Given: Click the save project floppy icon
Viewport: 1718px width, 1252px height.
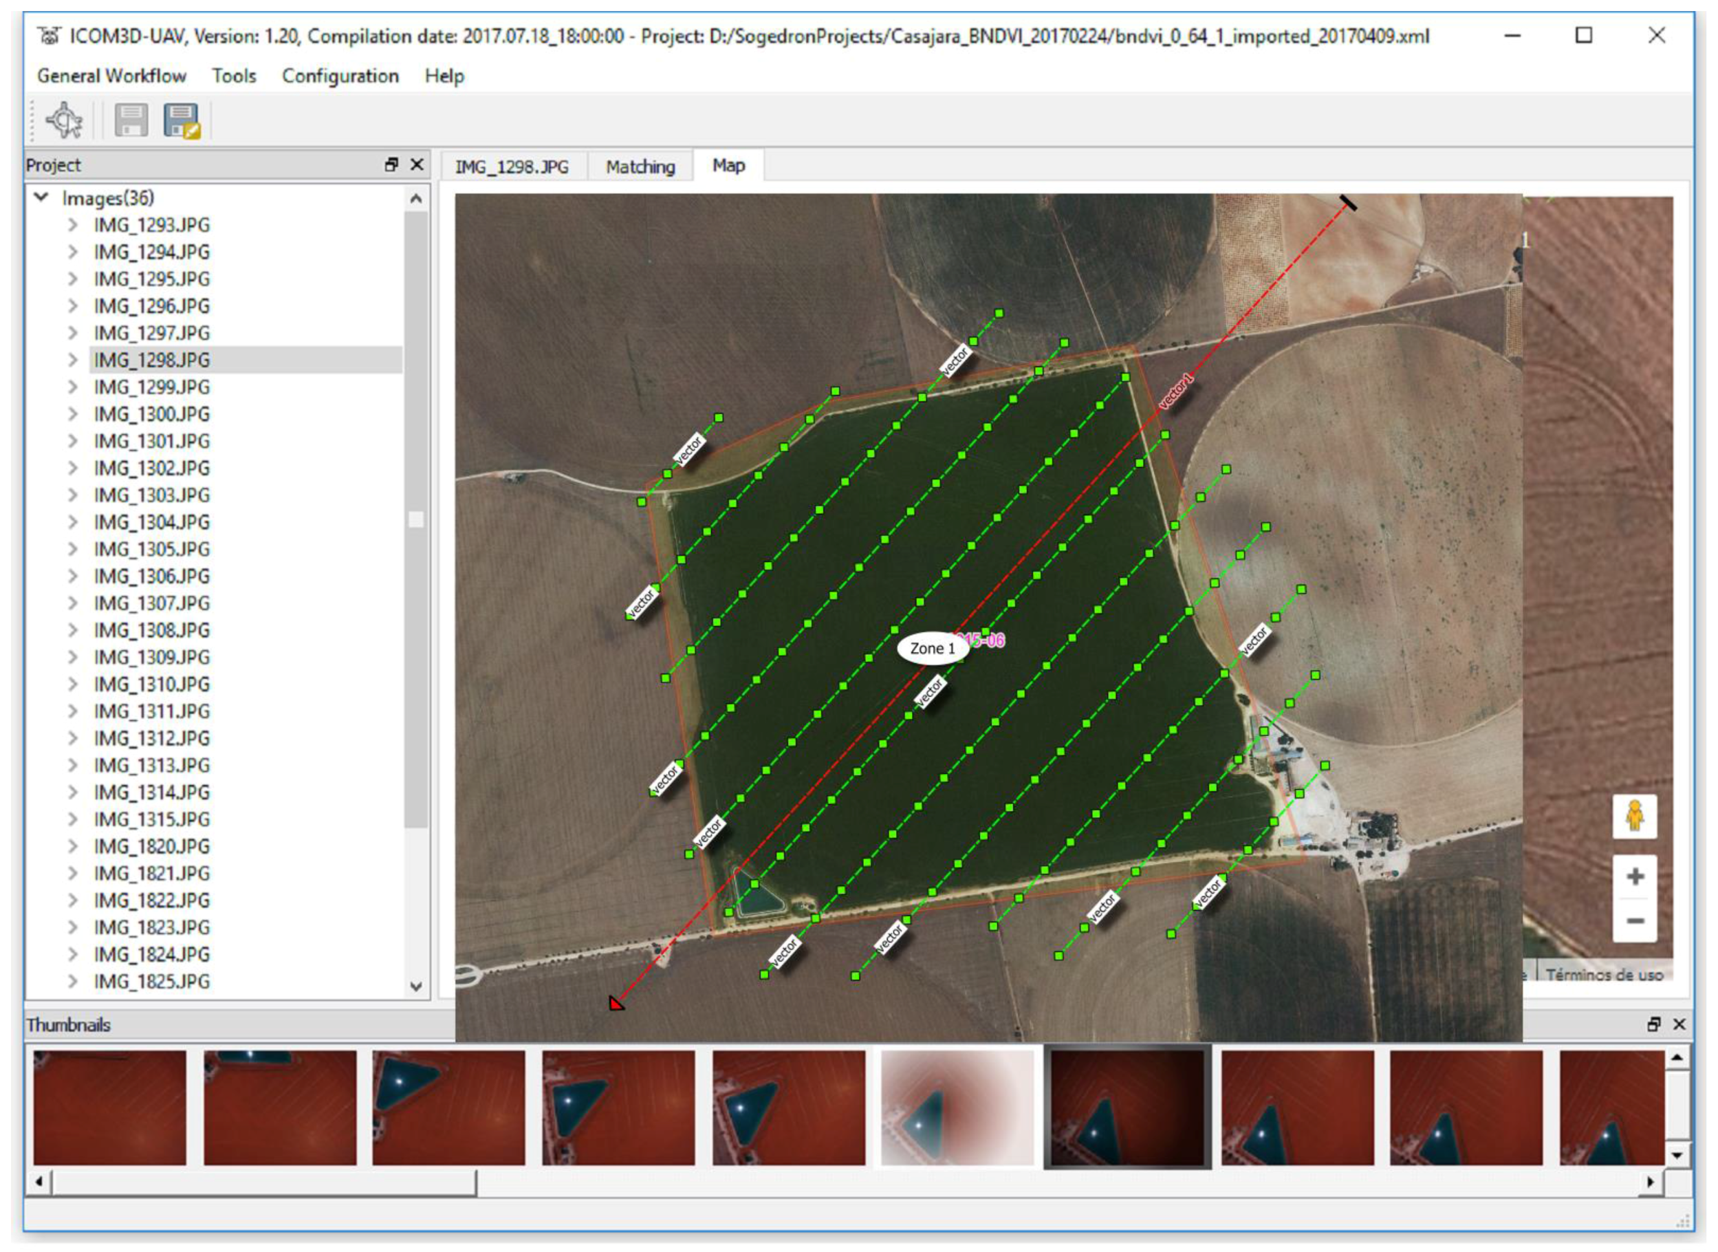Looking at the screenshot, I should tap(131, 120).
